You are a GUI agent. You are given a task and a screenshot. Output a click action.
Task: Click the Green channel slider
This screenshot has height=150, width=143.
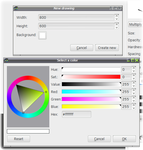pos(91,99)
